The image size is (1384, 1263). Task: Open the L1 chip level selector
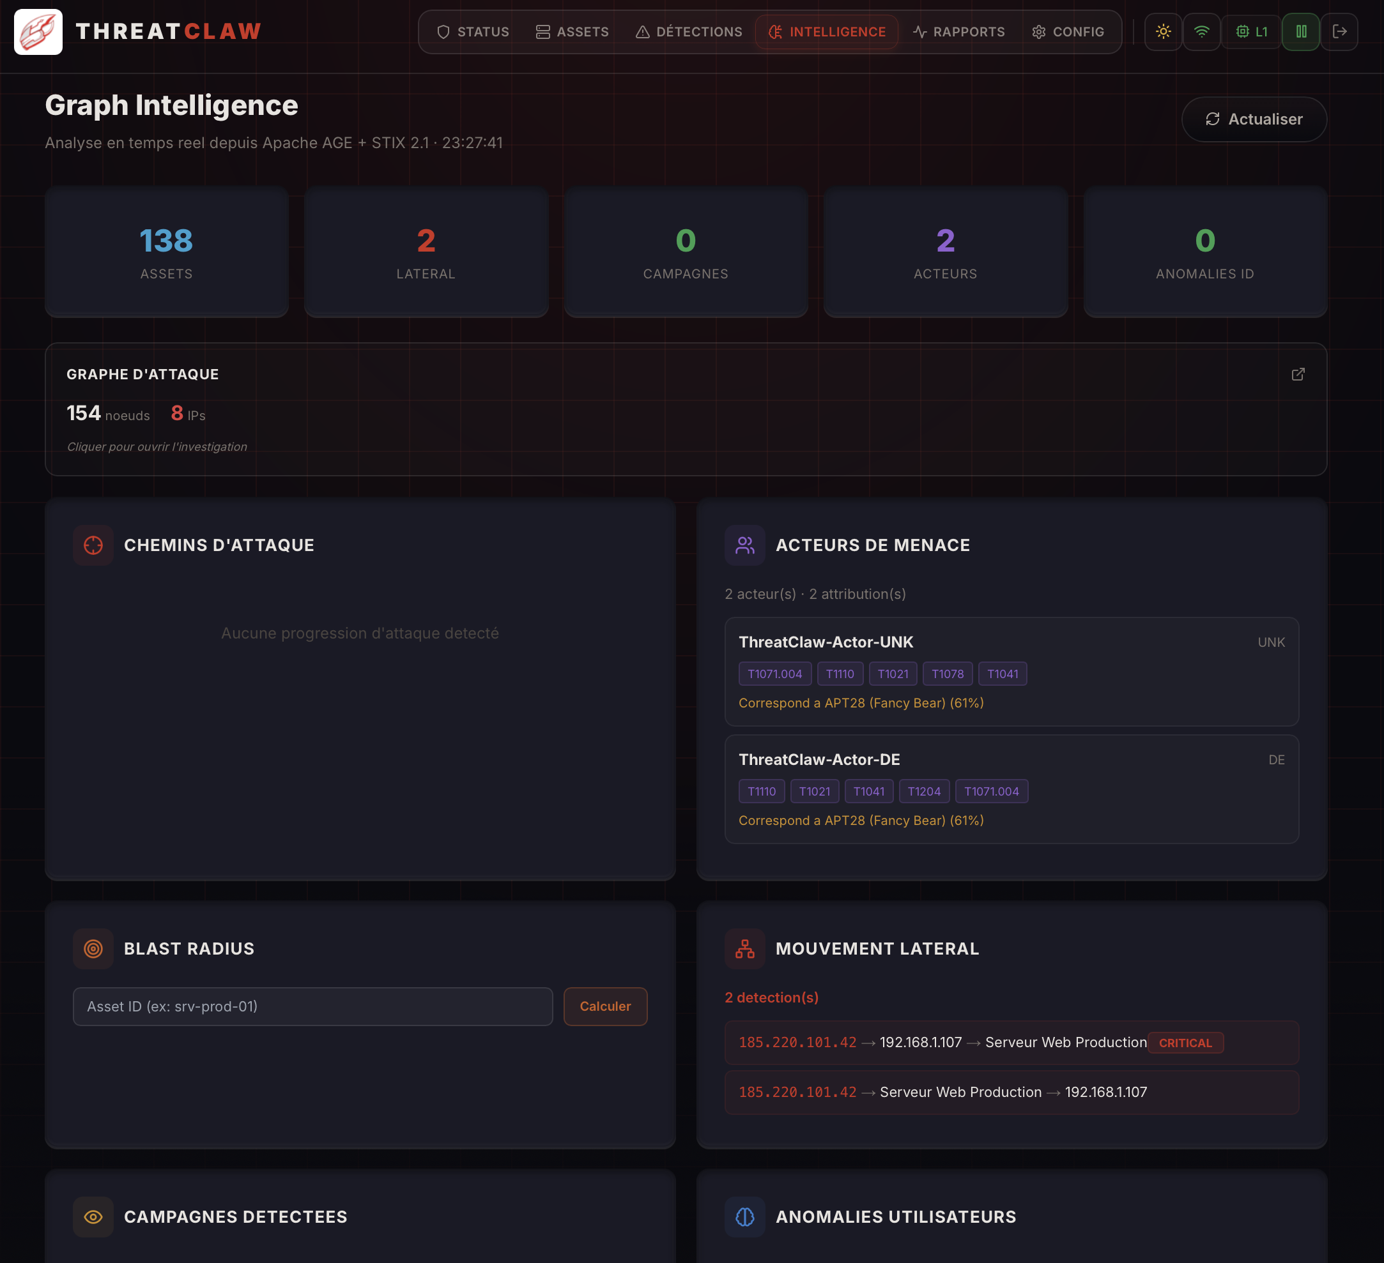(1251, 31)
